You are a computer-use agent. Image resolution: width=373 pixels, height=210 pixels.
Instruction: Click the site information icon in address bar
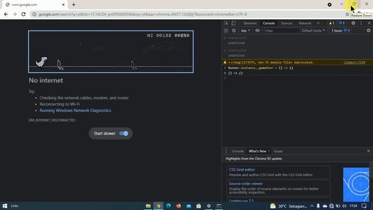(34, 14)
